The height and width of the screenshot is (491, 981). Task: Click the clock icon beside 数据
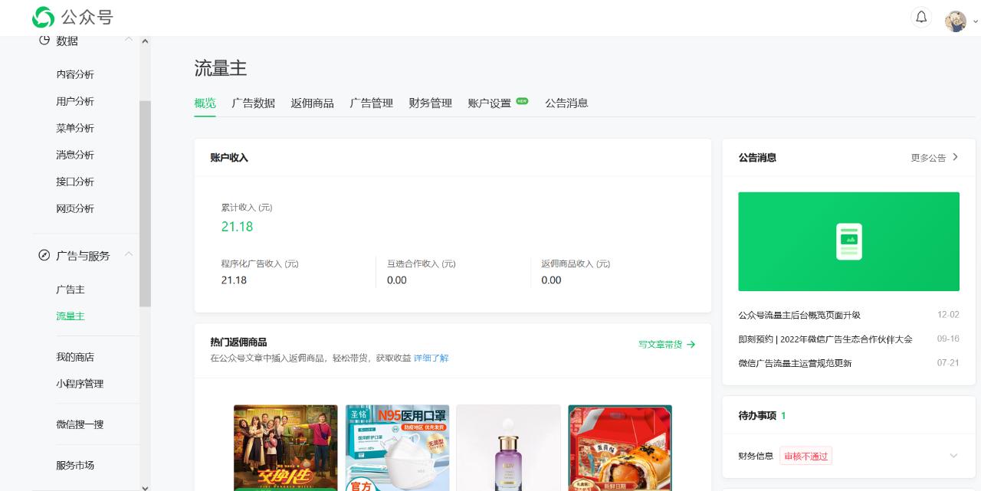click(x=44, y=40)
